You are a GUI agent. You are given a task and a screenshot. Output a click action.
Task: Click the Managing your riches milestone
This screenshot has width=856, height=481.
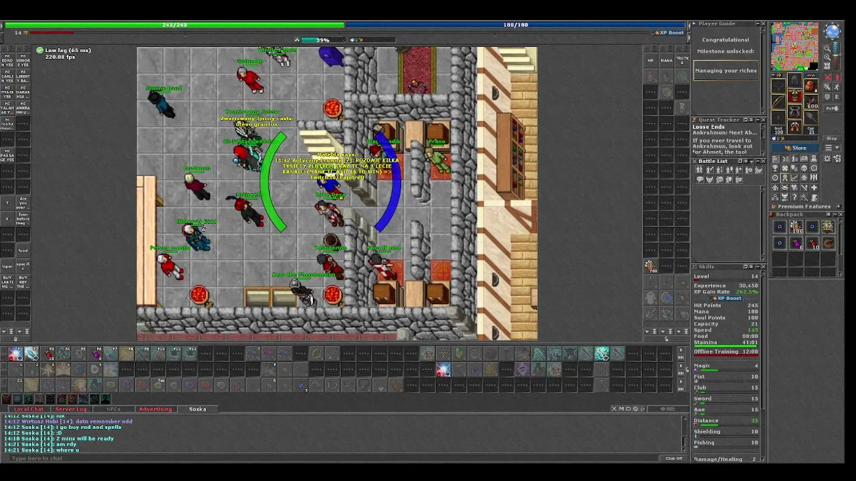pos(726,71)
